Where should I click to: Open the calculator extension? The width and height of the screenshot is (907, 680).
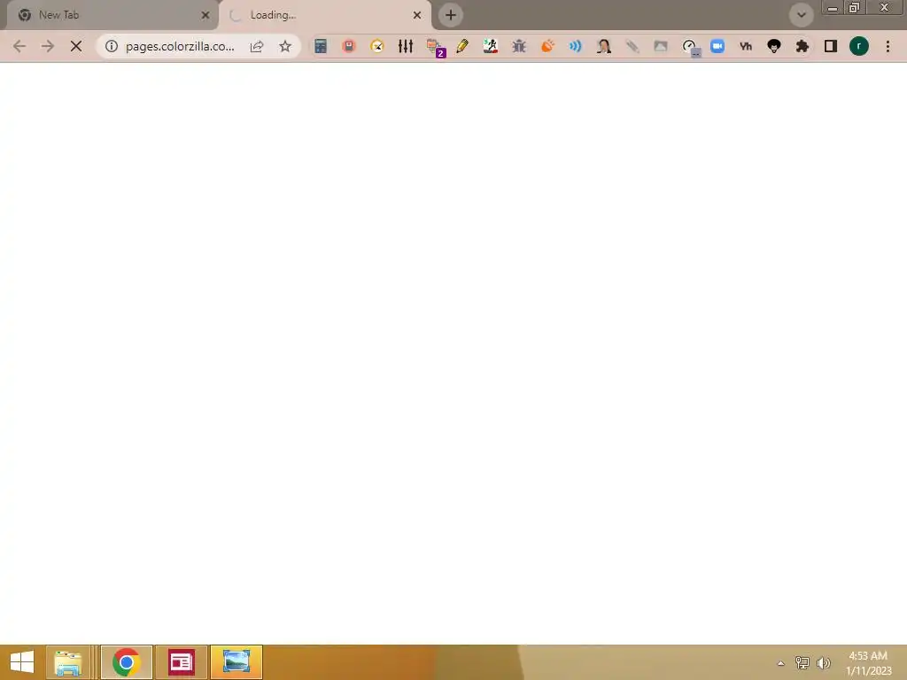click(321, 46)
